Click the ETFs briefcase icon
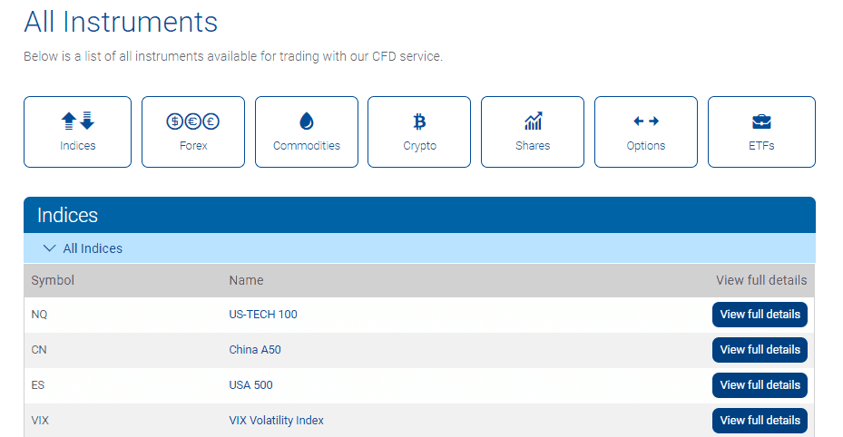This screenshot has width=843, height=437. 761,121
